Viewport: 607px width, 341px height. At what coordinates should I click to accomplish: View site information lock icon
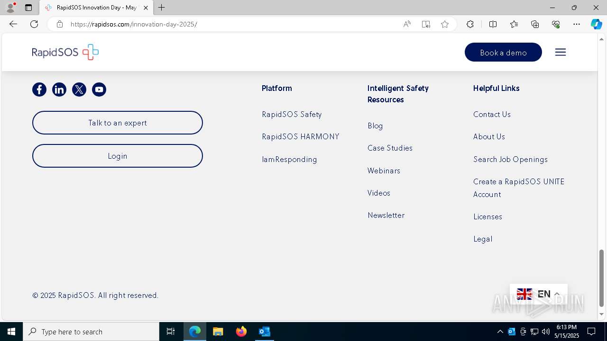[x=60, y=24]
